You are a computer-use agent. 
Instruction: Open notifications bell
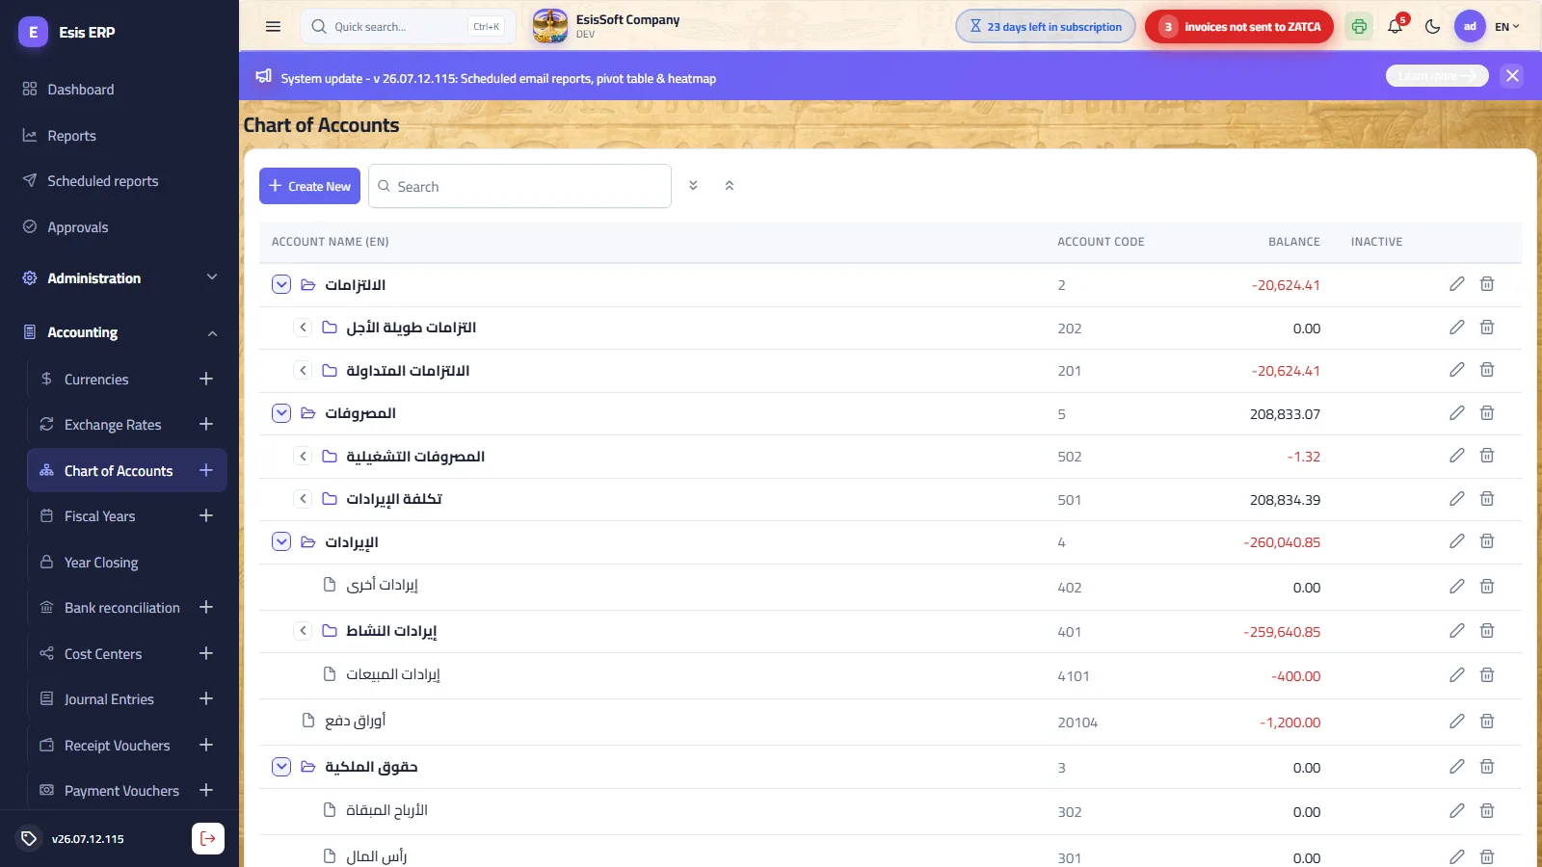[1396, 27]
